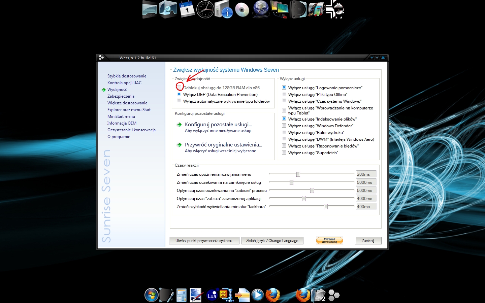The width and height of the screenshot is (485, 303).
Task: Open the calendar icon in the top dock
Action: coord(186,9)
